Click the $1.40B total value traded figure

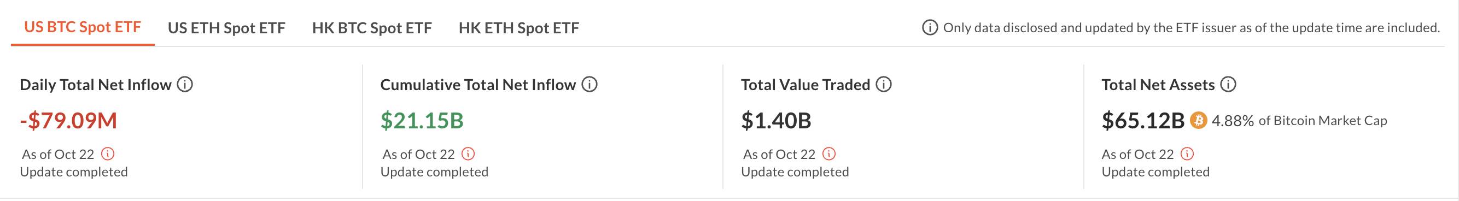pyautogui.click(x=776, y=121)
